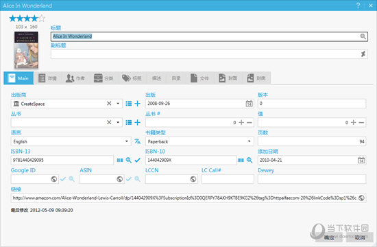Open the Amazon URL with globe icon
This screenshot has width=377, height=247.
coord(361,198)
